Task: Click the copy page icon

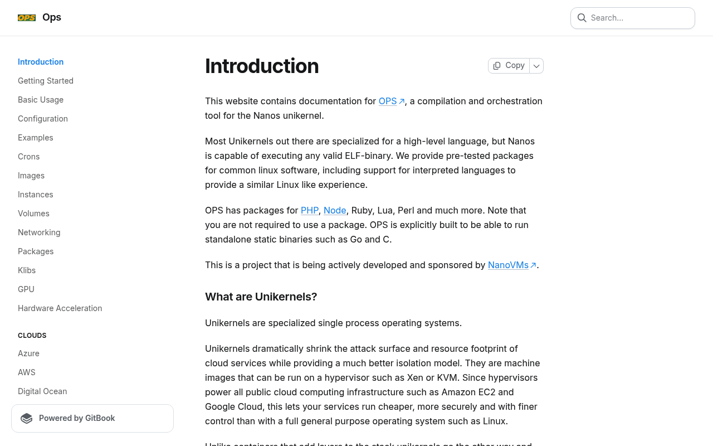Action: tap(497, 66)
